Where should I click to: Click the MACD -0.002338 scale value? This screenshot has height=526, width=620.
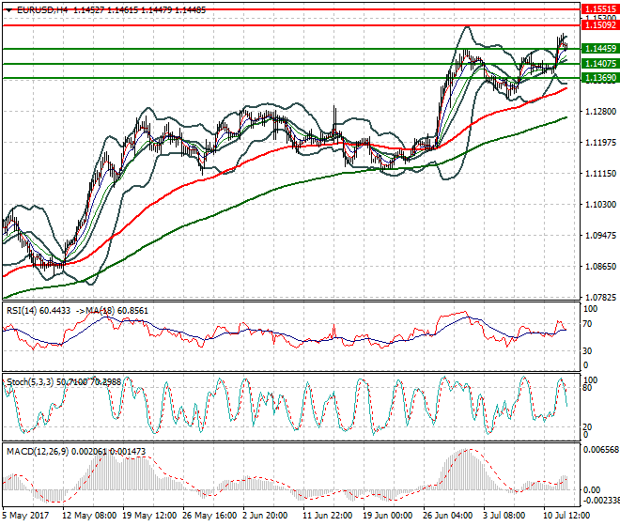pyautogui.click(x=601, y=501)
